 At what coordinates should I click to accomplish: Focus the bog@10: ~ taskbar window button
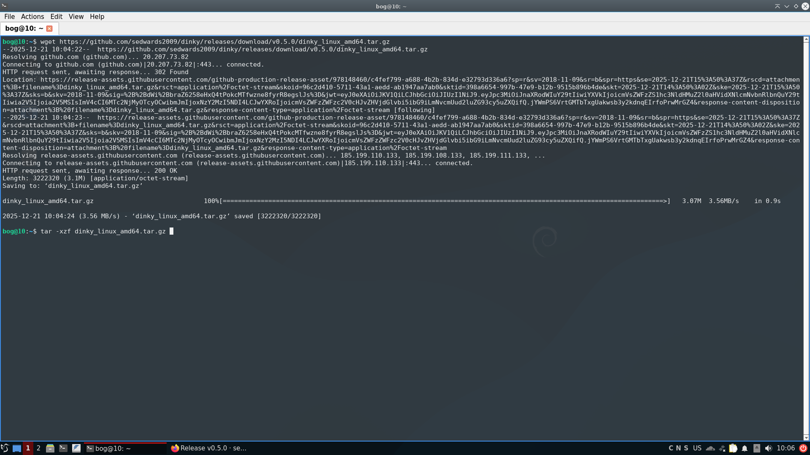point(125,448)
